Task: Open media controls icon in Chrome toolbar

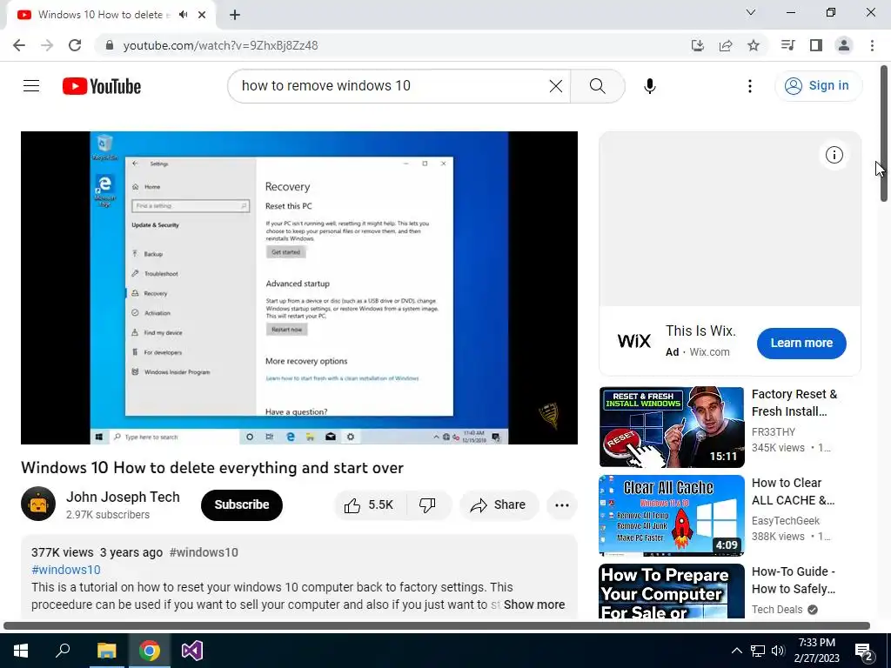Action: pos(787,45)
